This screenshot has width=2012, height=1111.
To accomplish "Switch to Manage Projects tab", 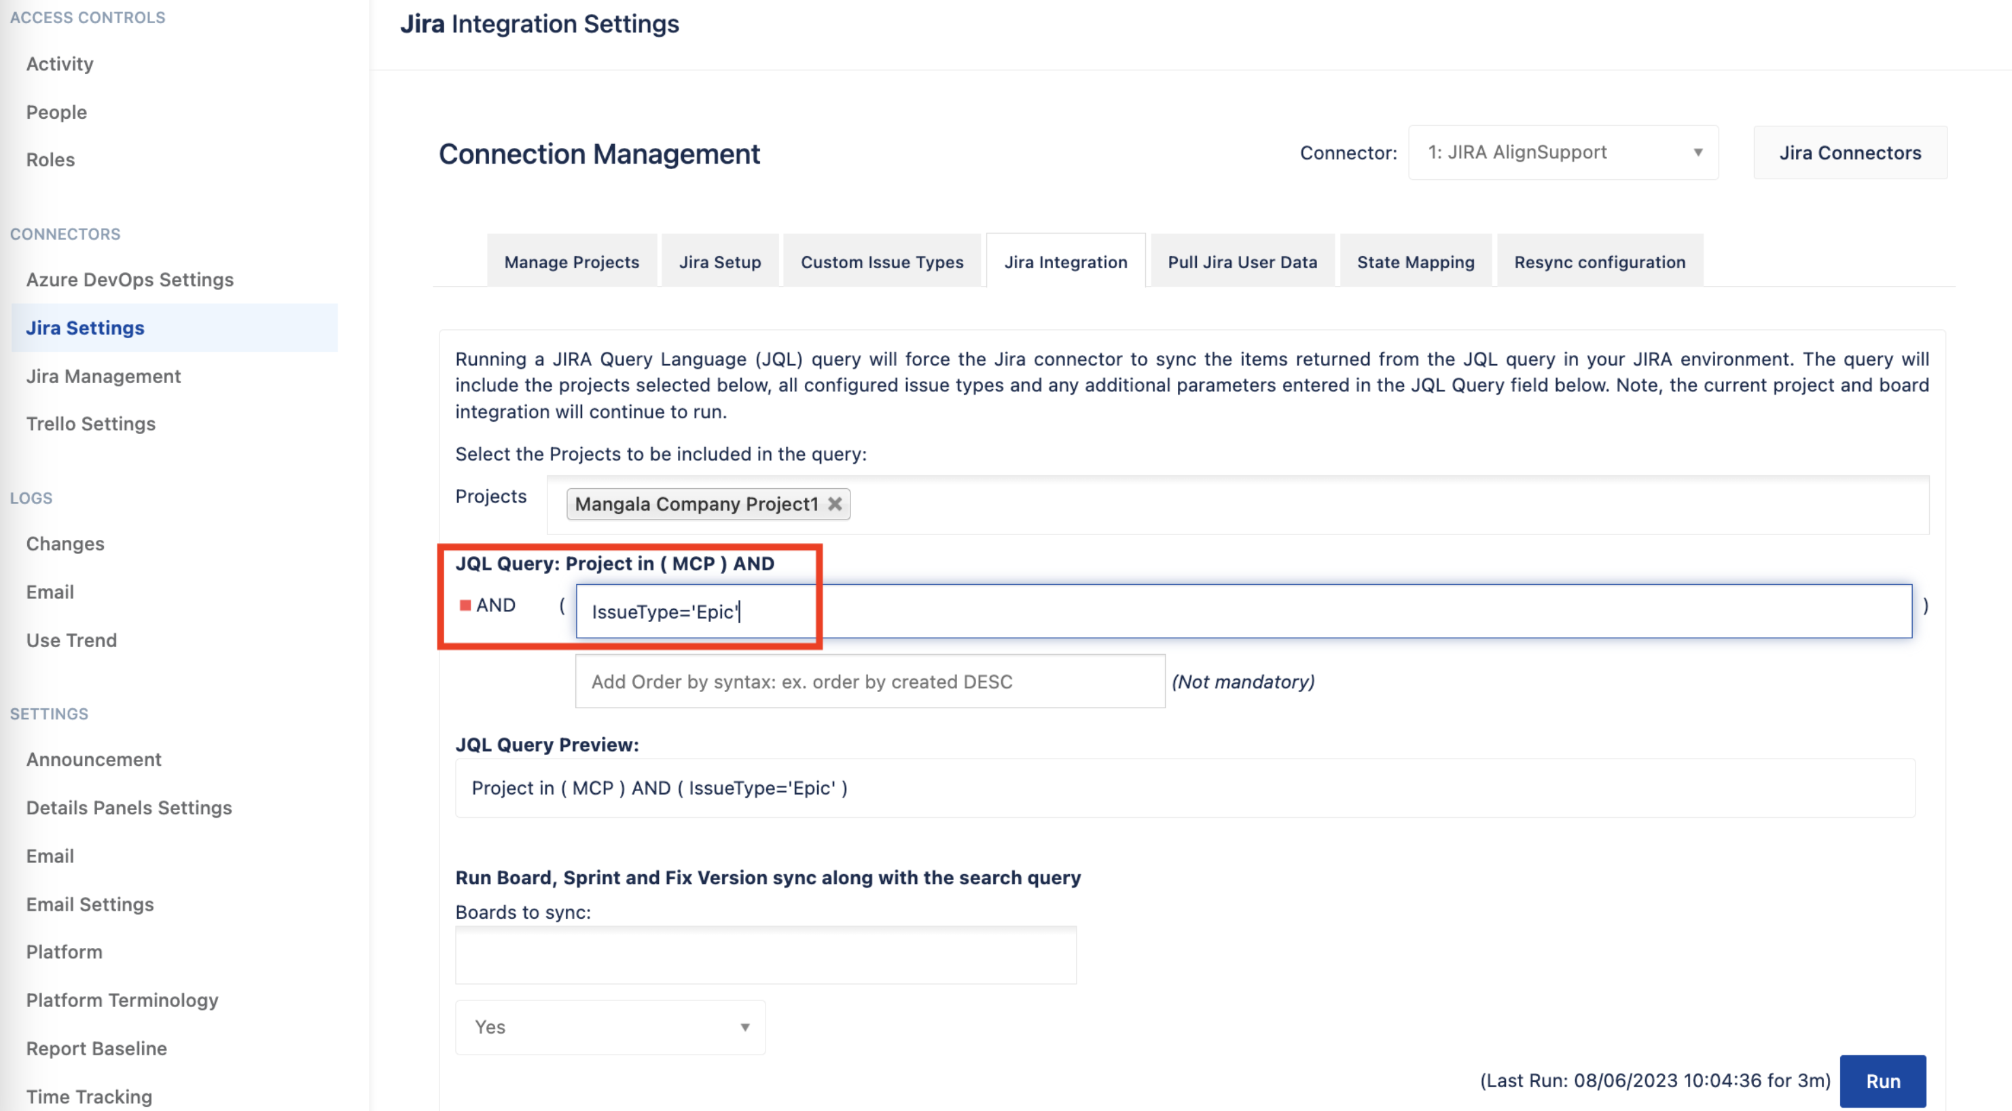I will click(x=571, y=262).
